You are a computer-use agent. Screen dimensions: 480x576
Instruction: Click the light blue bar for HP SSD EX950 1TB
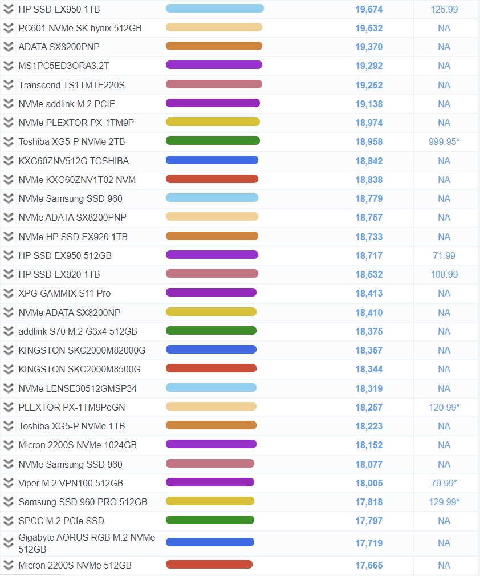(215, 8)
